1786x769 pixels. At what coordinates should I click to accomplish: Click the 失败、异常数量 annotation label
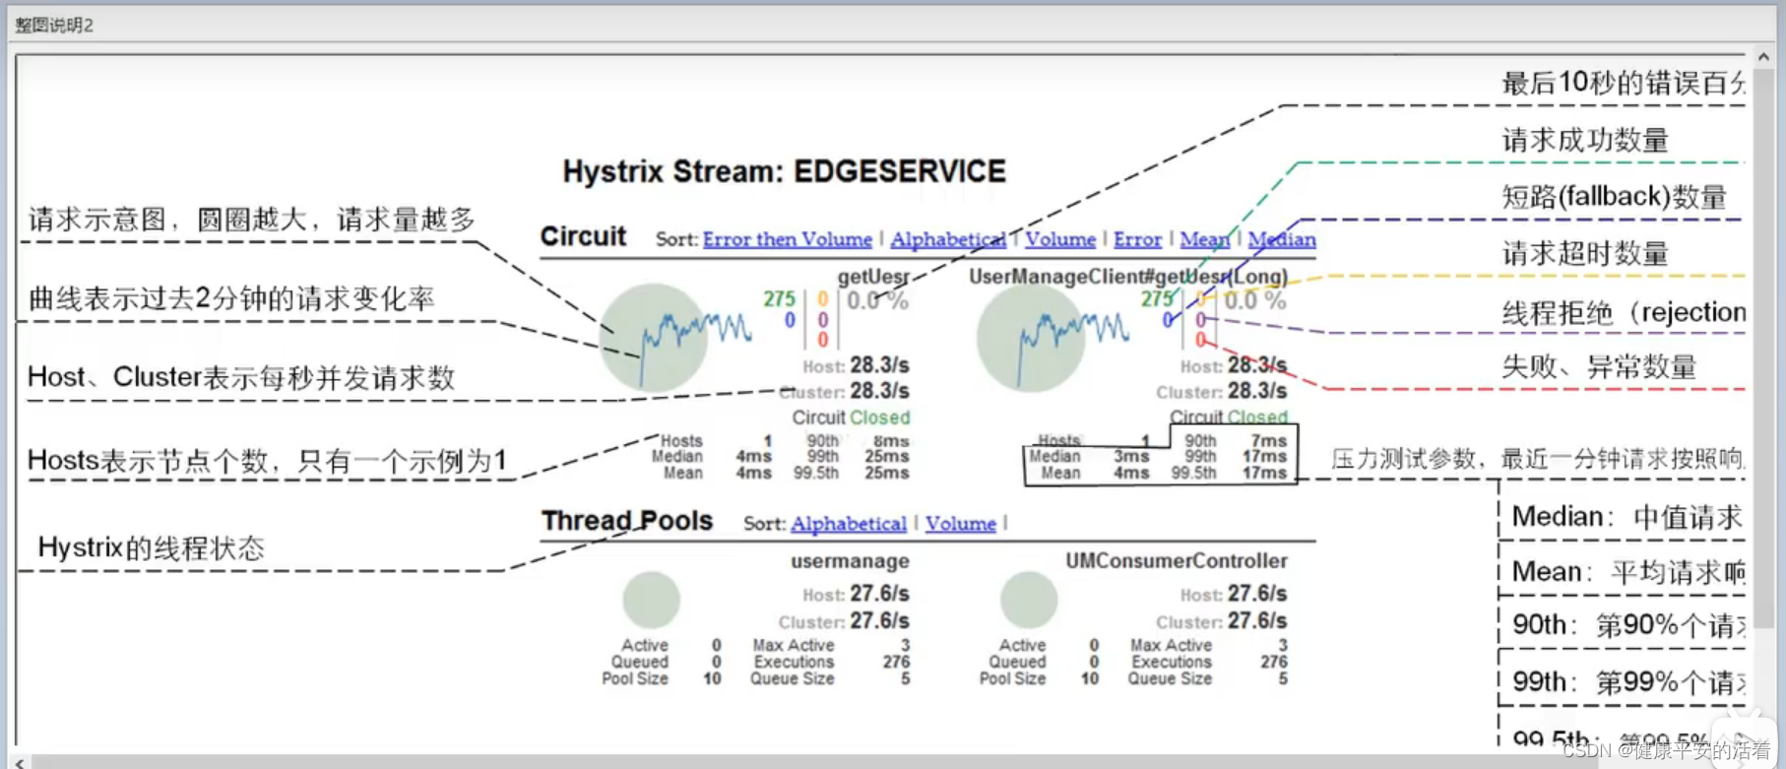1599,367
